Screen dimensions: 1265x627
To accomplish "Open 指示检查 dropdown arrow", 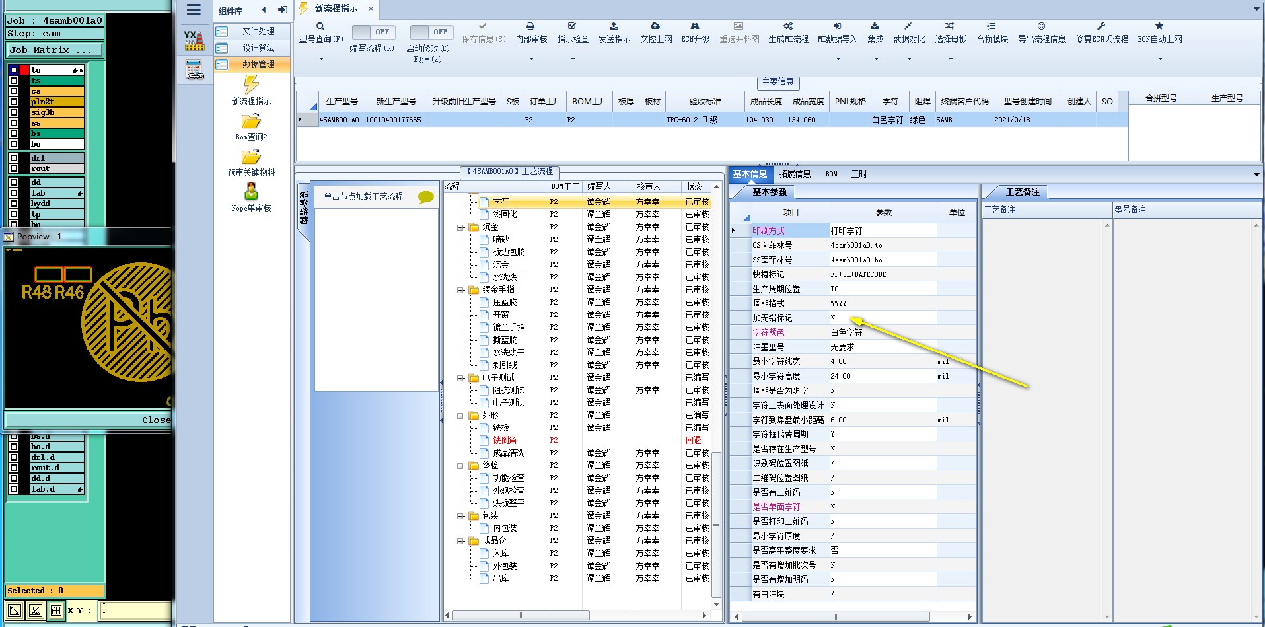I will (x=573, y=59).
